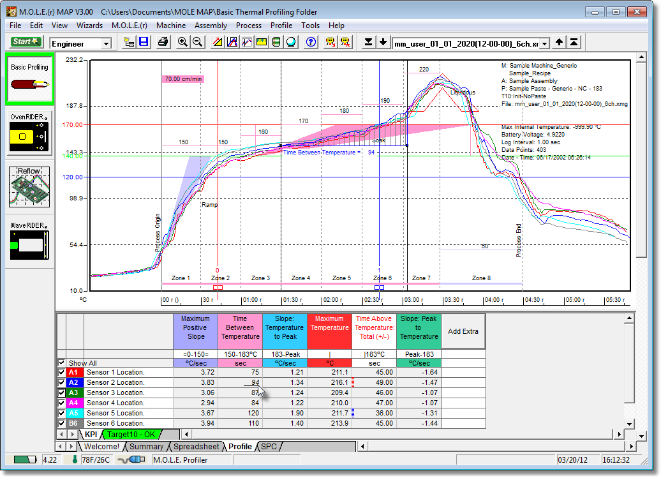The width and height of the screenshot is (661, 478).
Task: Open the Tools menu
Action: 310,26
